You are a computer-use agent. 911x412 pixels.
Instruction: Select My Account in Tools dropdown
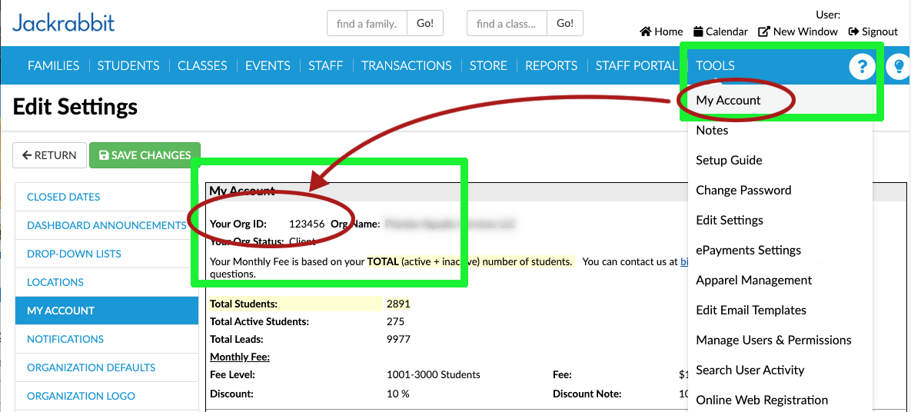(x=728, y=100)
